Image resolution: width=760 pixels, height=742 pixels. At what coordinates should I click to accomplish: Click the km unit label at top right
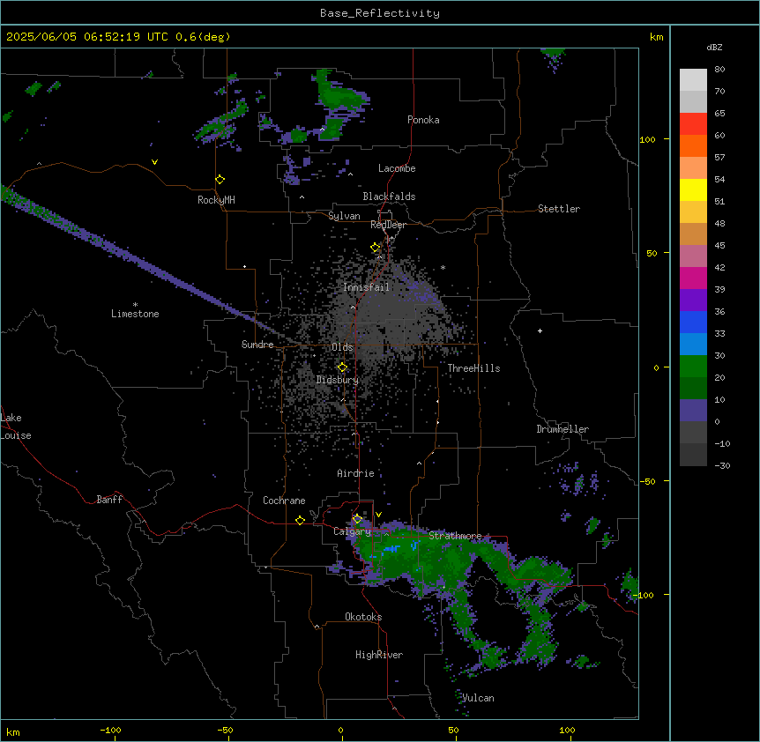(x=656, y=37)
